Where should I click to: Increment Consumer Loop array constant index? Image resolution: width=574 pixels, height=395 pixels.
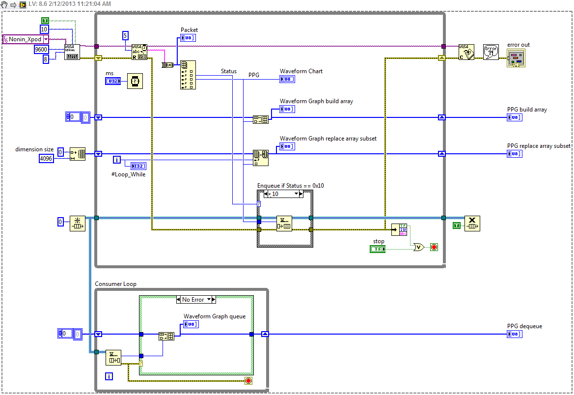coord(60,332)
